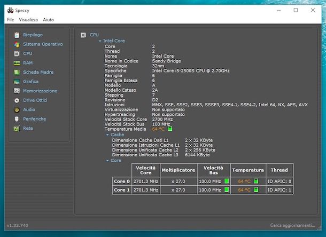This screenshot has width=326, height=237.
Task: Open the Riepilogo summary icon
Action: (17, 35)
